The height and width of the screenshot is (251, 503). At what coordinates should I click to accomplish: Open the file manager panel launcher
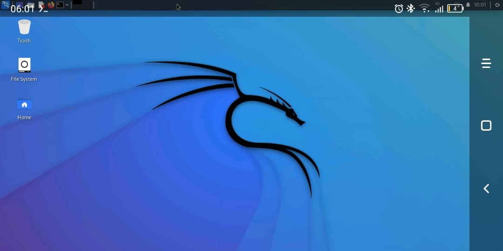31,5
